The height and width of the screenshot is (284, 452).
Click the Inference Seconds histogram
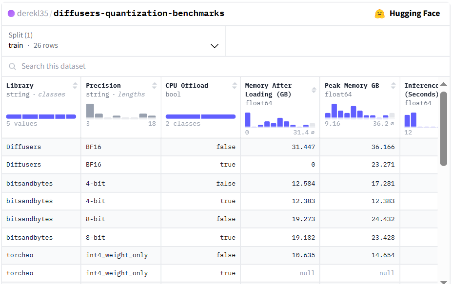point(421,120)
